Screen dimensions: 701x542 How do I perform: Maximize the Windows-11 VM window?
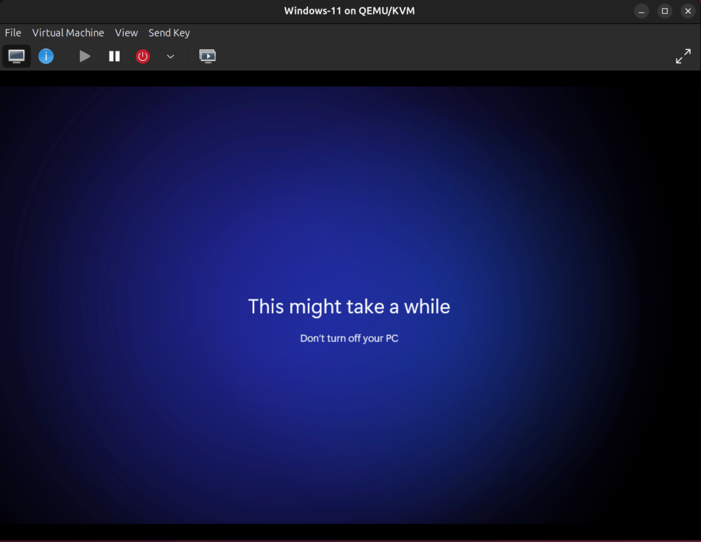pos(665,11)
